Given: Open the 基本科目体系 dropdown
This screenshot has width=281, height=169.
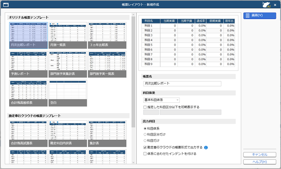Looking at the screenshot, I should click(162, 100).
